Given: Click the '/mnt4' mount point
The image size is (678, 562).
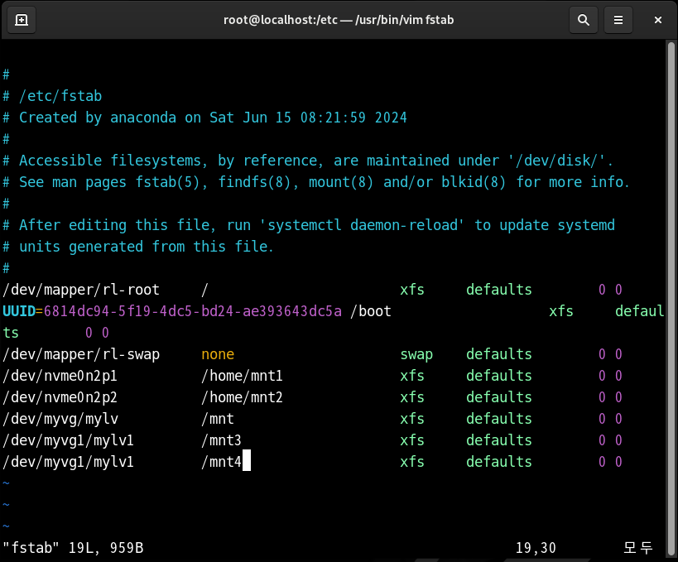Looking at the screenshot, I should pos(221,462).
